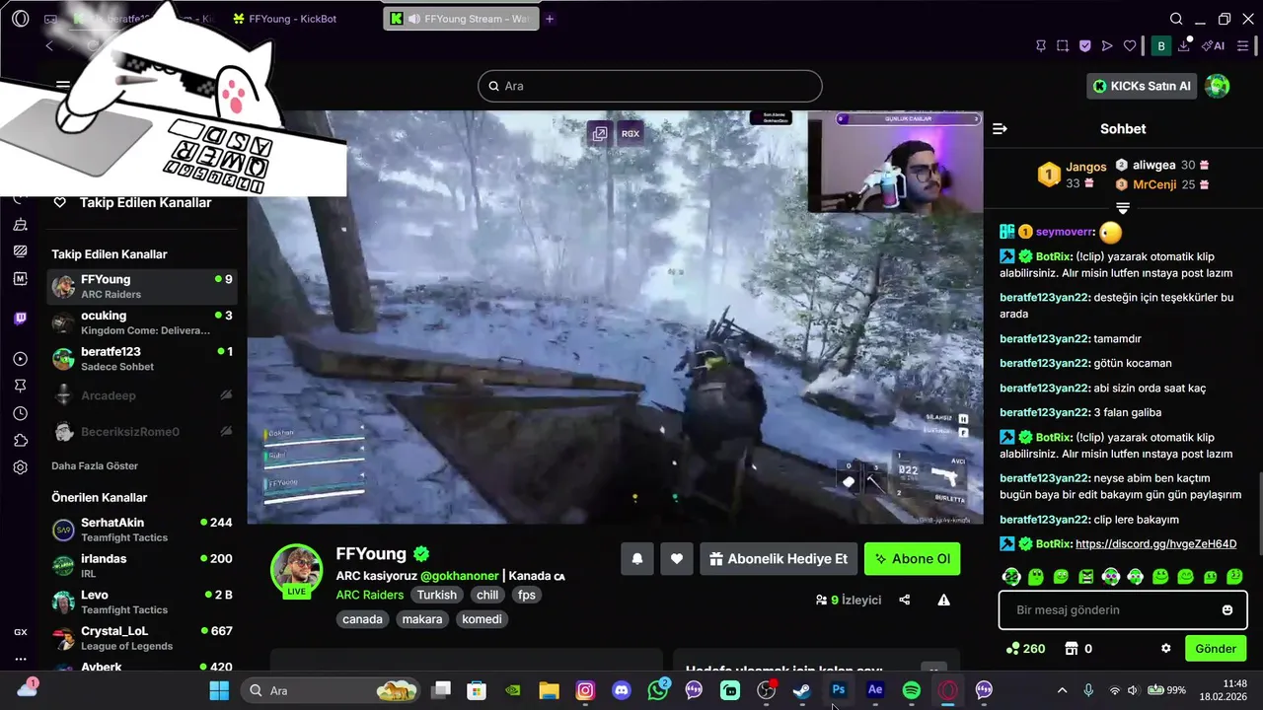The height and width of the screenshot is (710, 1263).
Task: Launch Photoshop from the taskbar
Action: pyautogui.click(x=839, y=690)
